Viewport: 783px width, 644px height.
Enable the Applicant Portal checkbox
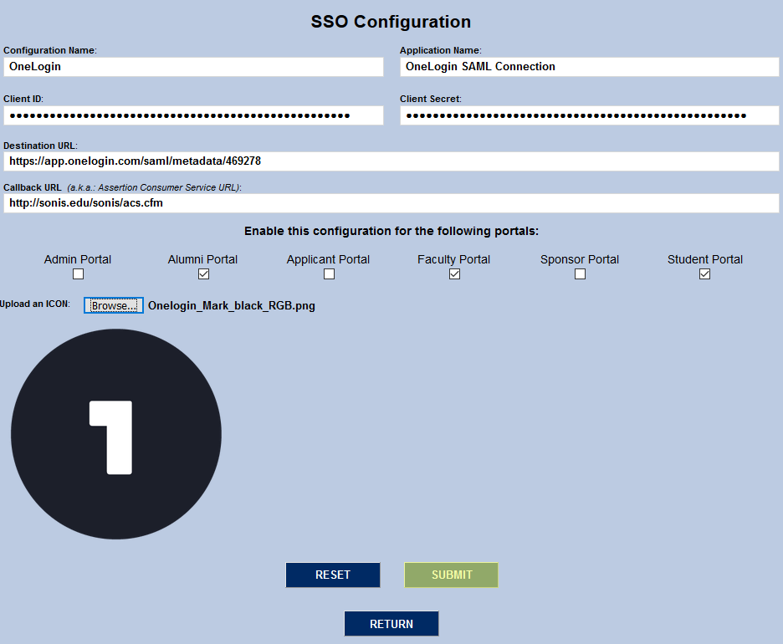328,273
